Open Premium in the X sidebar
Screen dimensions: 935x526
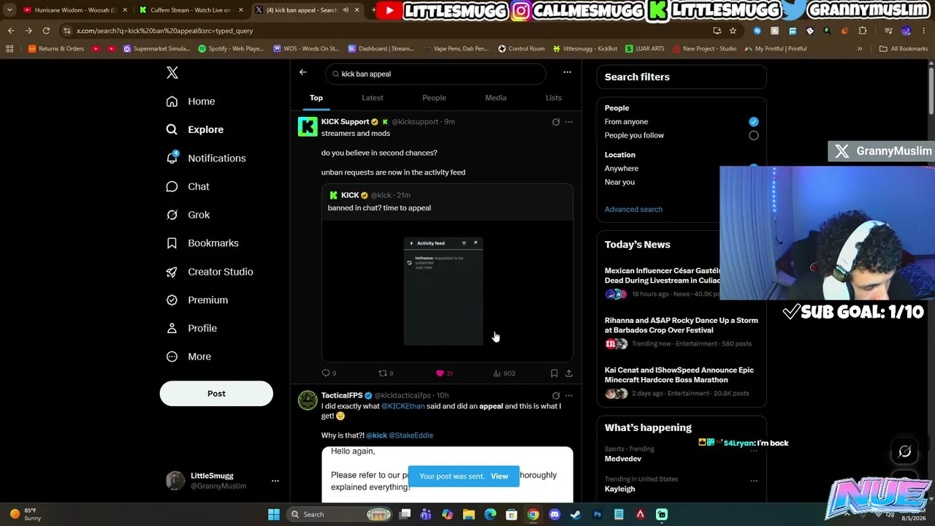[x=197, y=300]
